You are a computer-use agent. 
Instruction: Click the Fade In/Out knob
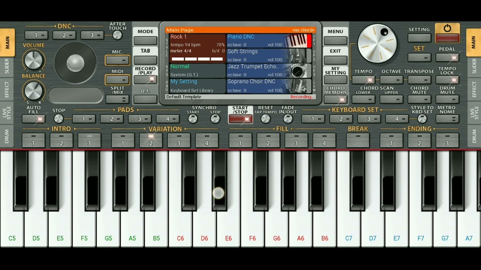(x=288, y=119)
